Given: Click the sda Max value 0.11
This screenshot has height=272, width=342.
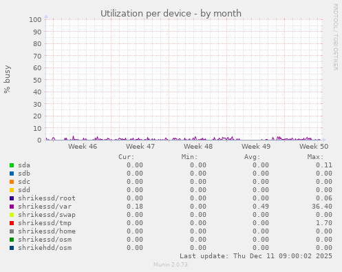Looking at the screenshot, I should click(324, 165).
